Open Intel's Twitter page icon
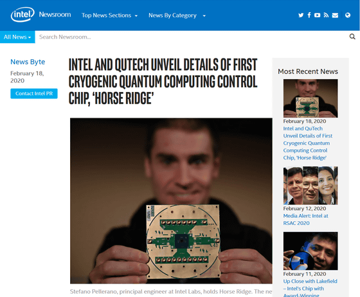Image resolution: width=360 pixels, height=297 pixels. (x=301, y=15)
